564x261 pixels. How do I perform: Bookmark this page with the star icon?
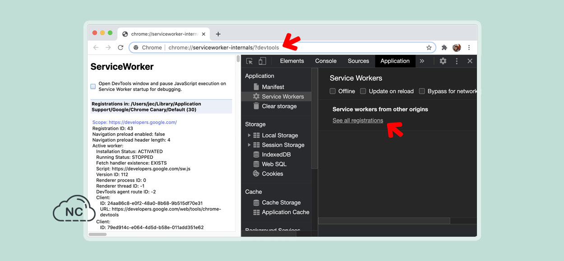429,48
